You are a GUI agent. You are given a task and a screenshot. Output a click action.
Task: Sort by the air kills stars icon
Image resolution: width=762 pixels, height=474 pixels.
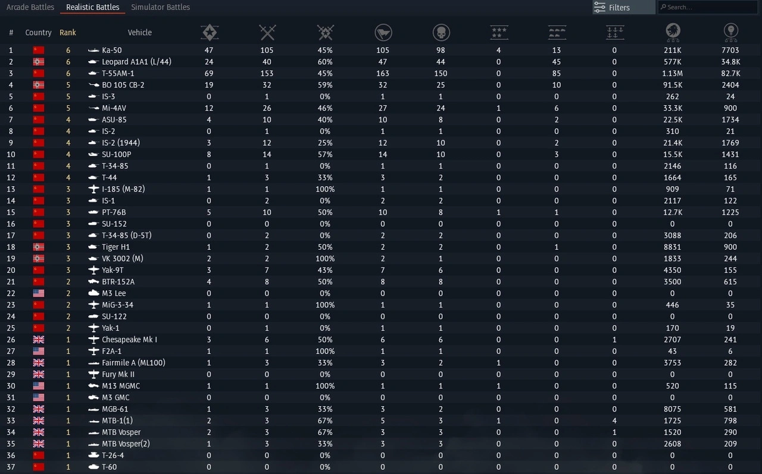point(499,32)
